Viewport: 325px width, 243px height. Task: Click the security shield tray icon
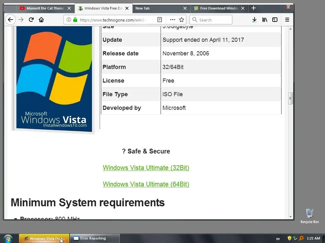click(x=289, y=238)
